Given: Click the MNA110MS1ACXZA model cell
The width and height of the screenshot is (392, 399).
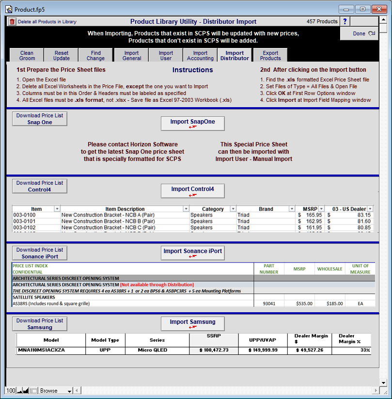Looking at the screenshot, I should point(42,350).
